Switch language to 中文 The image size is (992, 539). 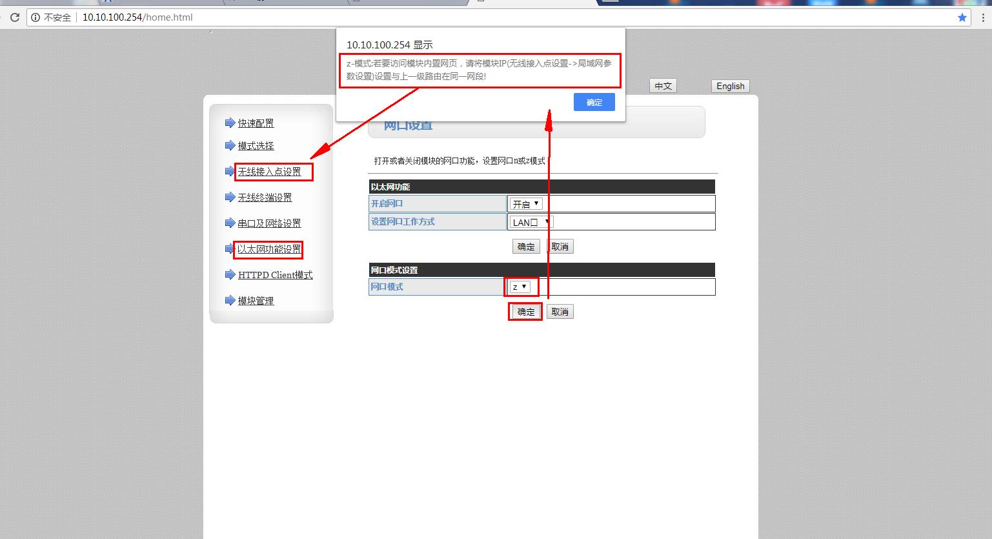click(663, 86)
